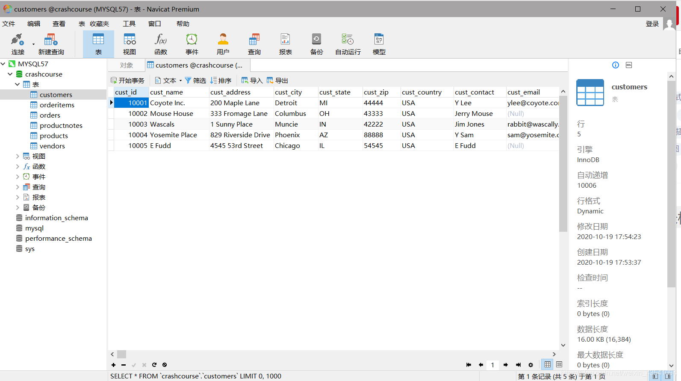
Task: Go to the last page of records
Action: coord(518,365)
